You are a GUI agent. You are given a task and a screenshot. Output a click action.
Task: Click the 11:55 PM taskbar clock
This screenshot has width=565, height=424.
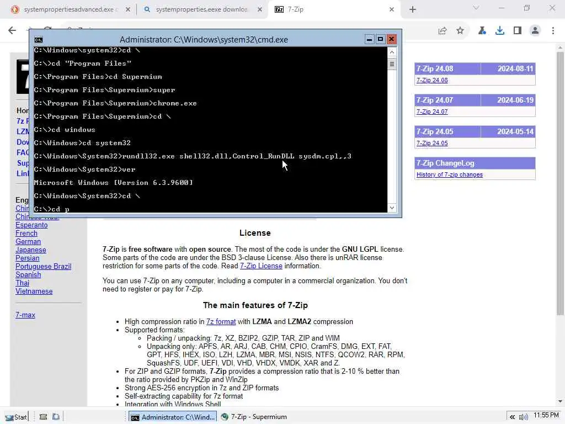coord(546,415)
